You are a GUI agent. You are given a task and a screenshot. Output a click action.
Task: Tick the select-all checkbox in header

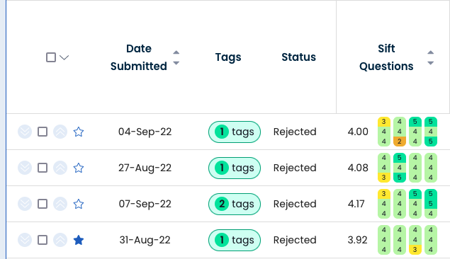tap(51, 57)
